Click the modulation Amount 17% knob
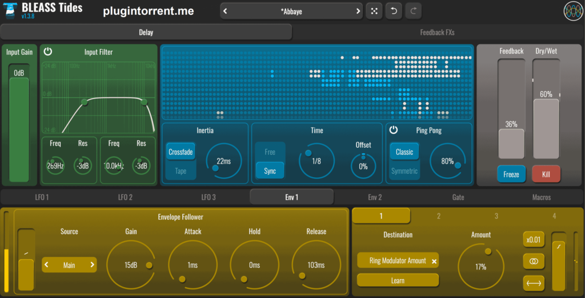585x298 pixels. (x=481, y=267)
